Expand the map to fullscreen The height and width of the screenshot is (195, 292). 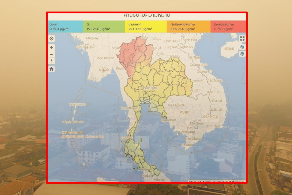tap(242, 38)
